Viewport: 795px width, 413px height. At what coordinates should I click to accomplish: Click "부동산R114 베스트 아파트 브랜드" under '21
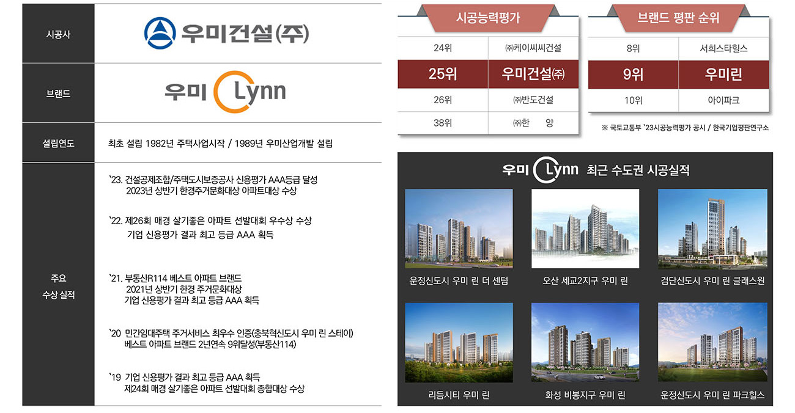pos(183,278)
